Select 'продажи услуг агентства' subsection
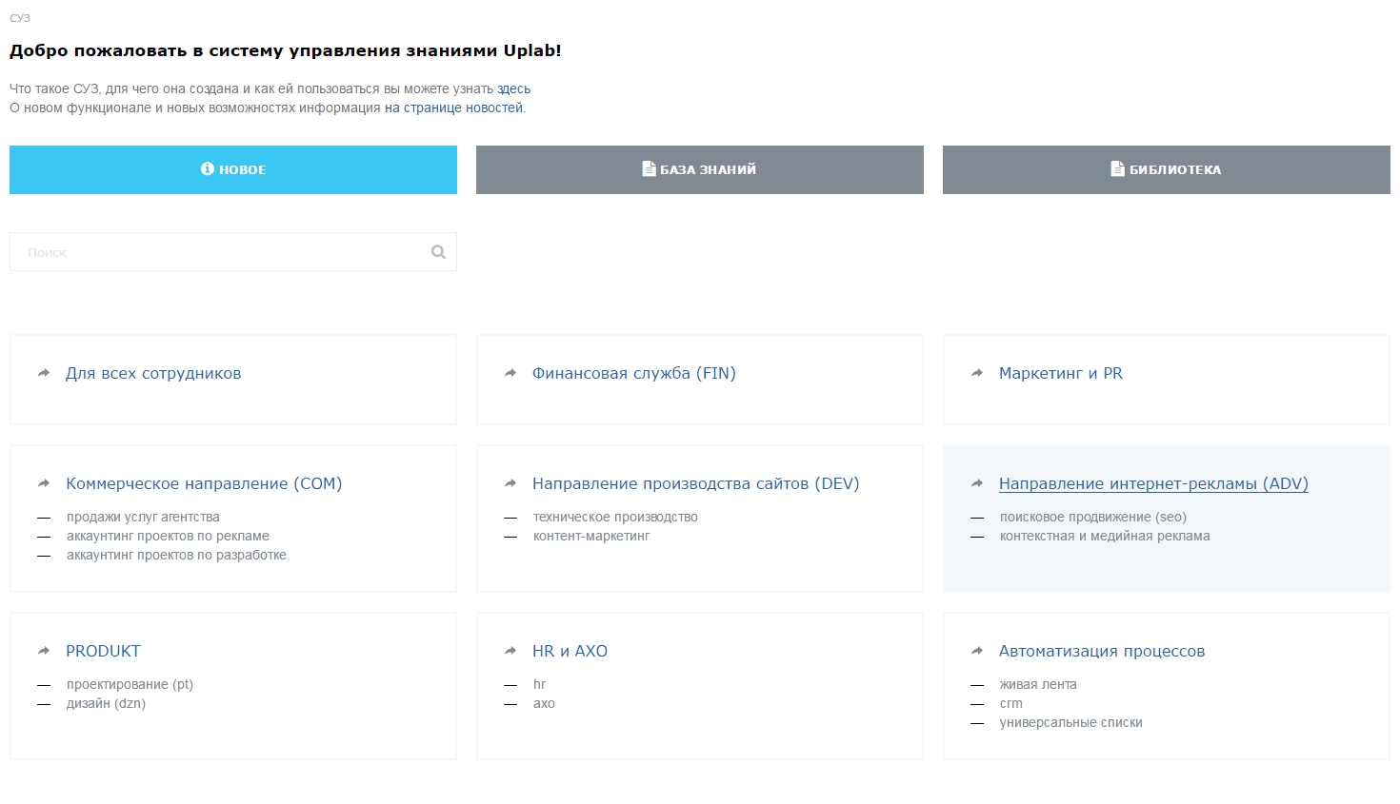Image resolution: width=1400 pixels, height=804 pixels. (x=143, y=517)
